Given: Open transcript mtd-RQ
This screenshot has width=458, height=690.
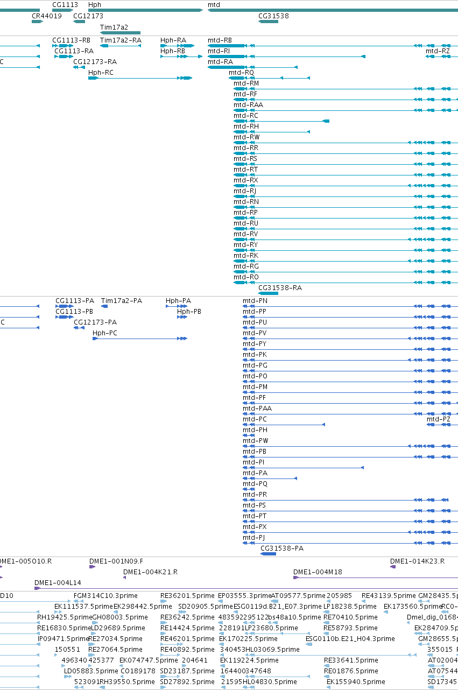Looking at the screenshot, I should coord(241,73).
